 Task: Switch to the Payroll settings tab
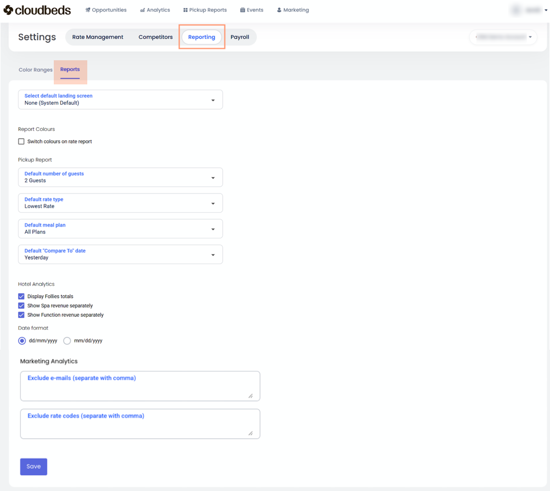click(240, 37)
